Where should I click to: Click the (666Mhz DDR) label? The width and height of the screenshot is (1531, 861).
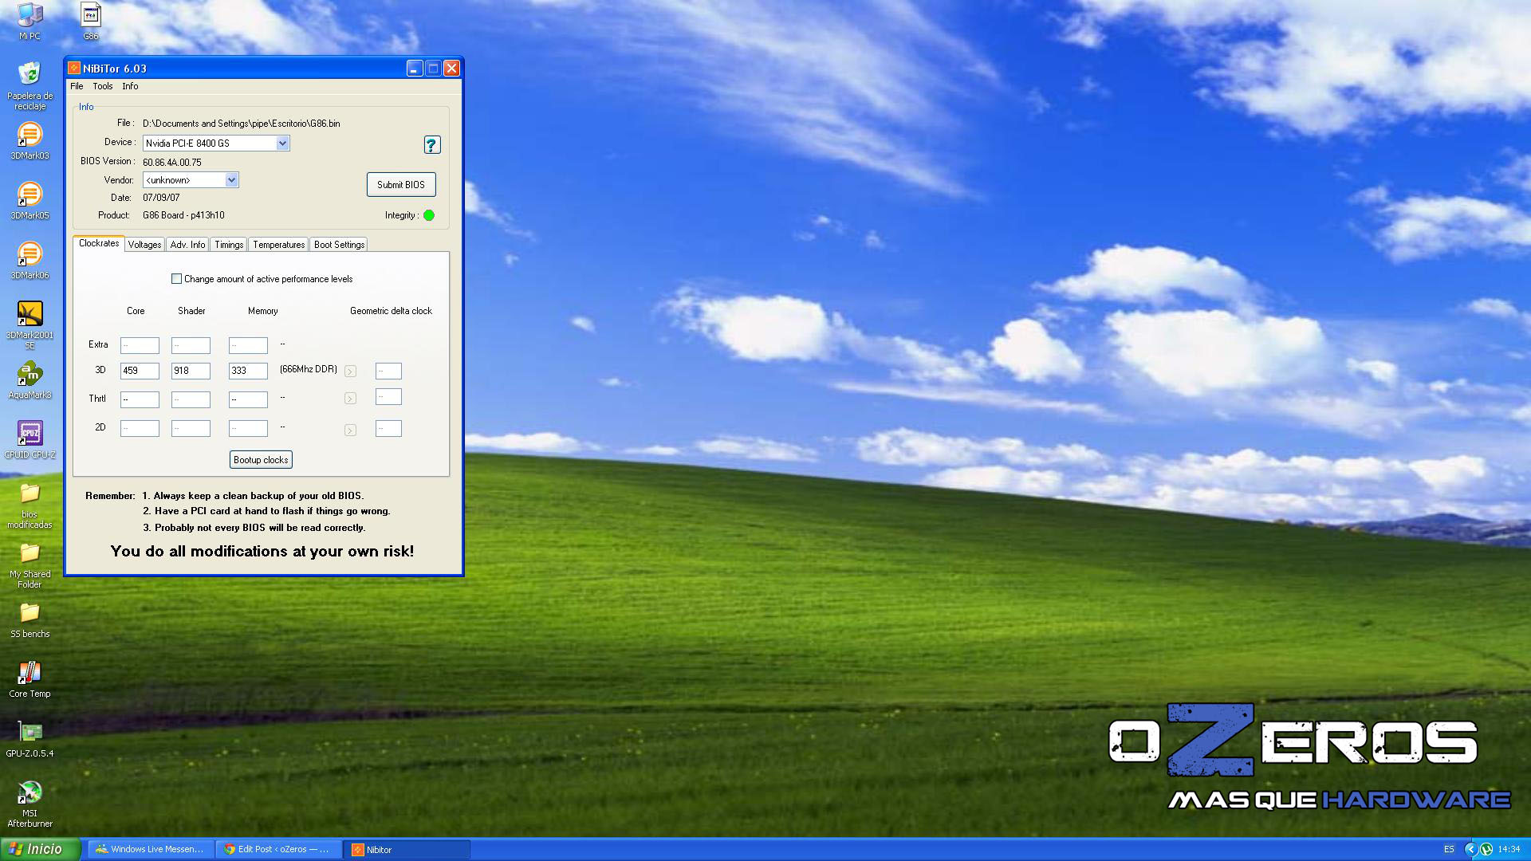tap(309, 369)
